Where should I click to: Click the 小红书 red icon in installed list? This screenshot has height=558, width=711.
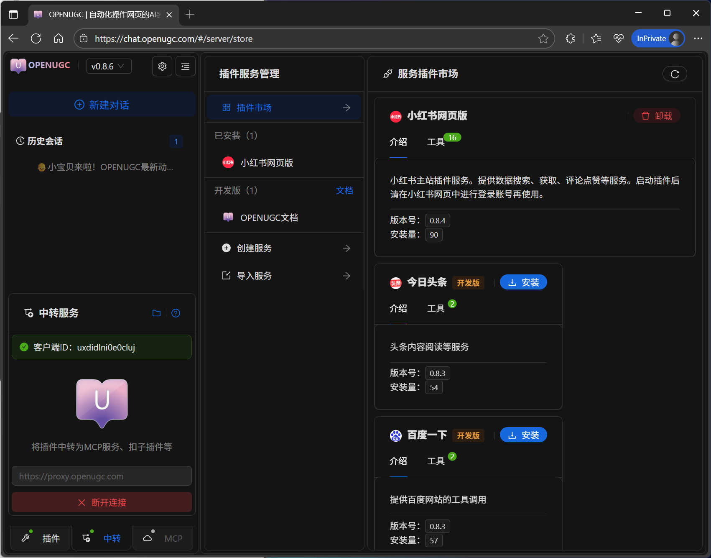coord(228,162)
